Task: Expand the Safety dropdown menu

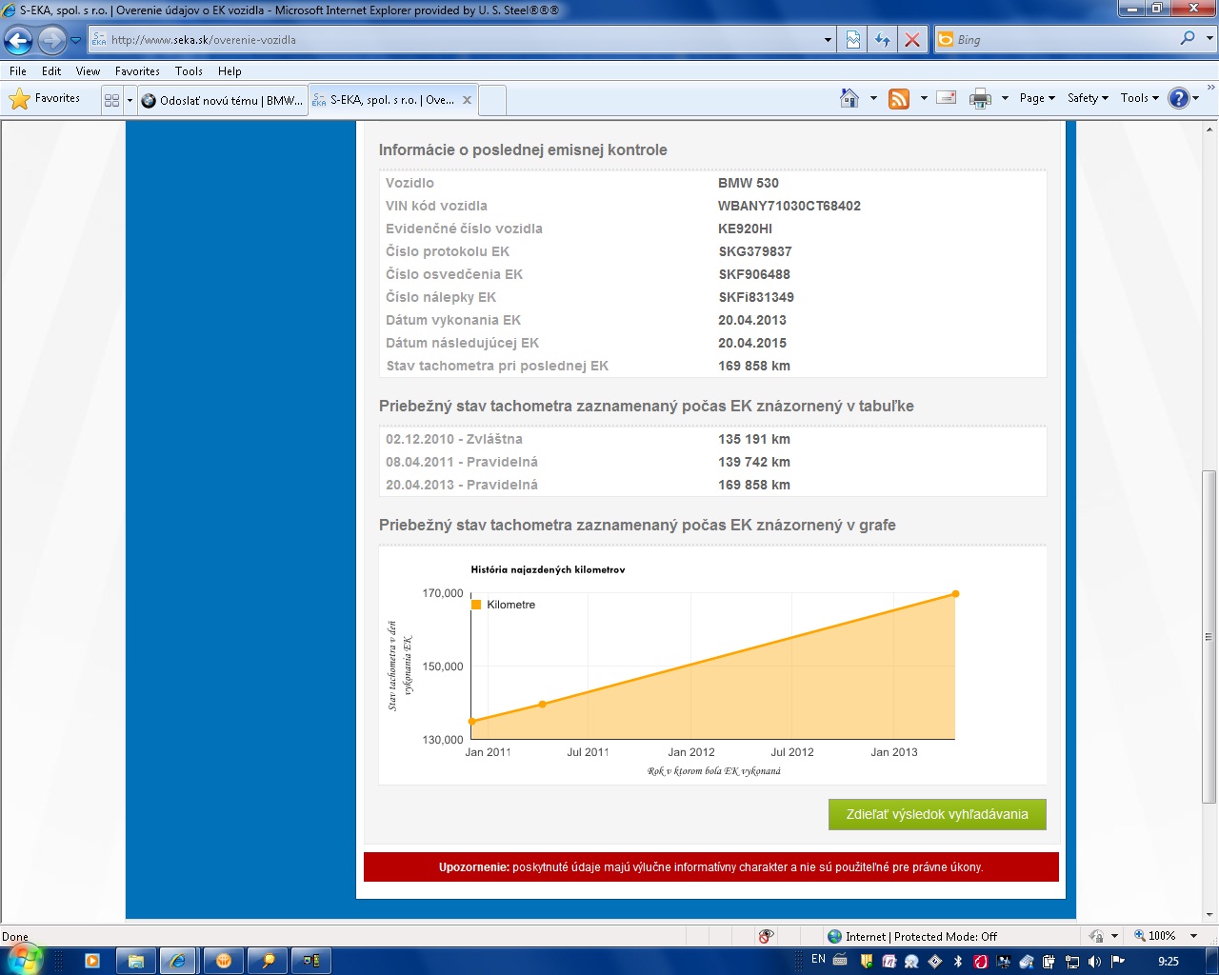Action: click(x=1088, y=98)
